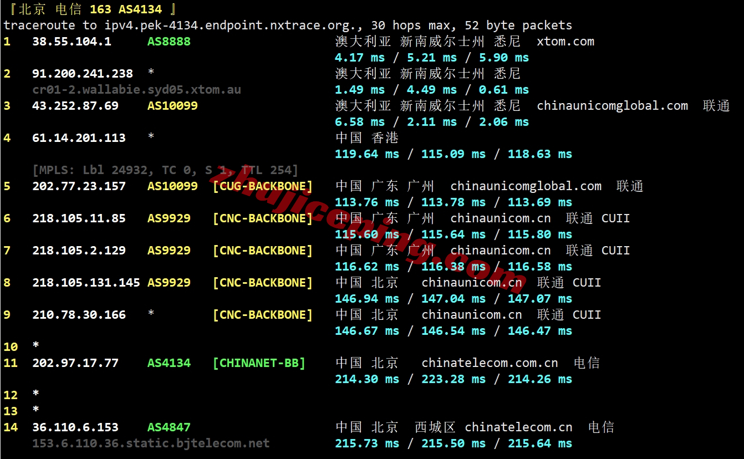The width and height of the screenshot is (744, 459).
Task: Select latency 119.64 ms on hop 4
Action: (367, 154)
